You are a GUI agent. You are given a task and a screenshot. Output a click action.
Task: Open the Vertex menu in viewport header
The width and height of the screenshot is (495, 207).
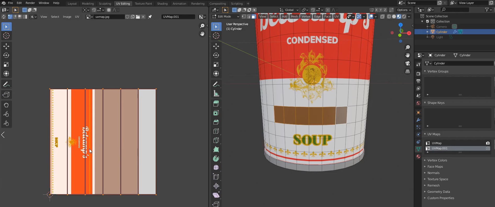306,16
